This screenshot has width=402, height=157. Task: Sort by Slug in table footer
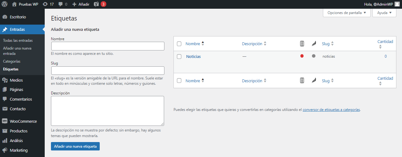(x=328, y=81)
